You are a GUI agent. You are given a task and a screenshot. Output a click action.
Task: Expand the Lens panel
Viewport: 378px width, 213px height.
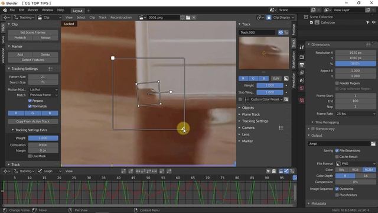coord(246,134)
